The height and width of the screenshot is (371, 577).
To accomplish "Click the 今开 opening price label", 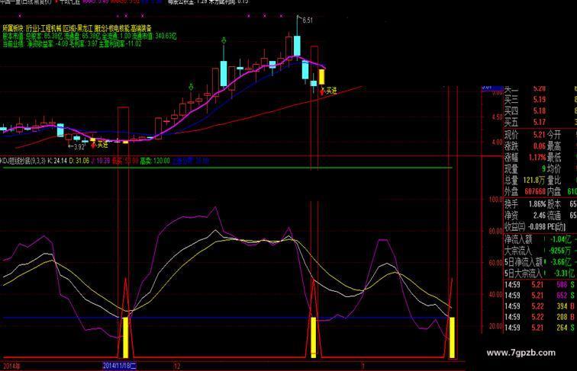I will coord(554,135).
